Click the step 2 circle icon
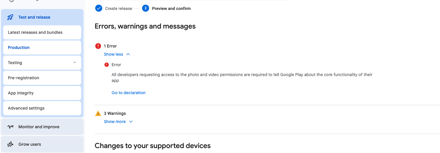440x153 pixels. [146, 8]
